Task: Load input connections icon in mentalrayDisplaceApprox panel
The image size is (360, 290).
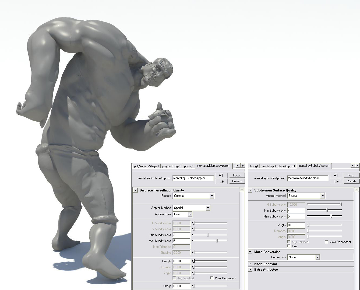Action: pos(221,175)
